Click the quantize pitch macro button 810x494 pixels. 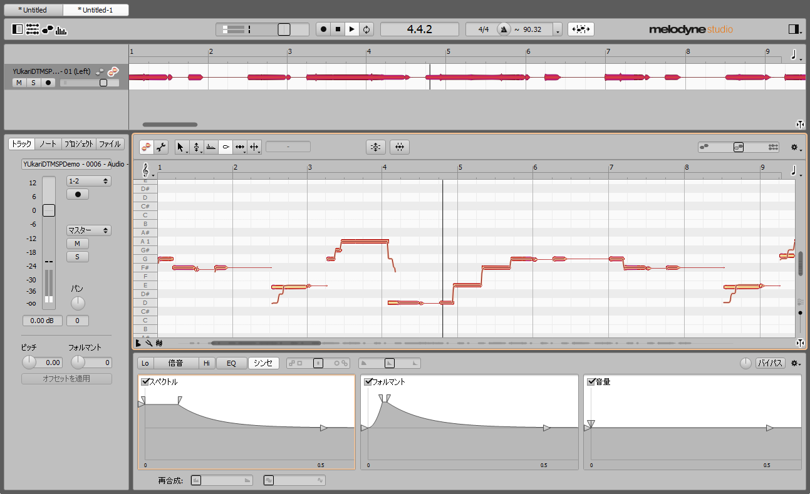point(375,147)
